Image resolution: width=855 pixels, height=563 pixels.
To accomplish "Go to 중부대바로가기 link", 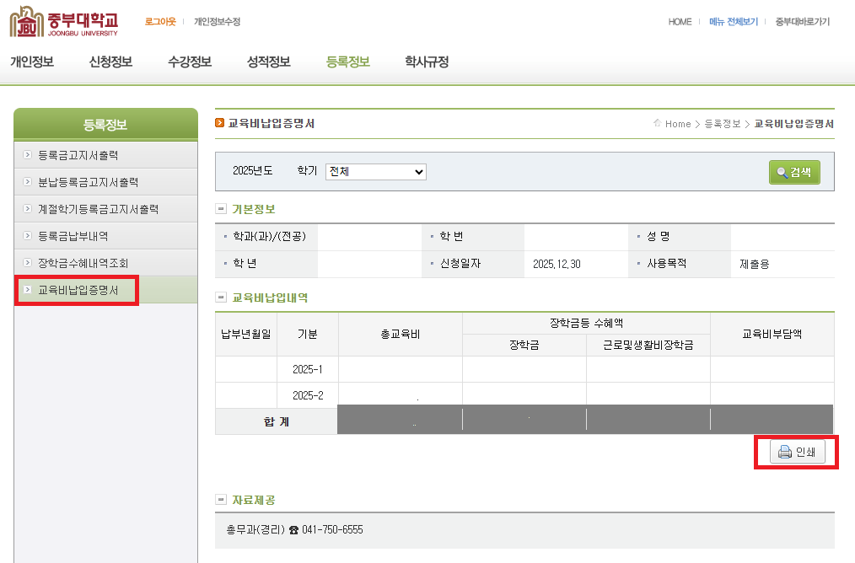I will [x=803, y=22].
